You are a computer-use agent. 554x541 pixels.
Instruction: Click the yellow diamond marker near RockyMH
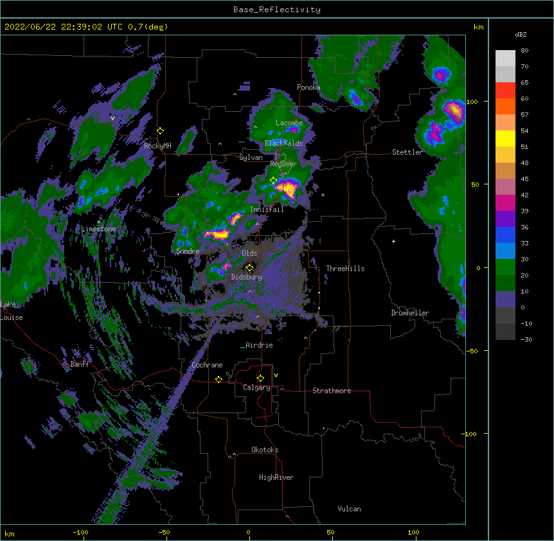click(161, 131)
